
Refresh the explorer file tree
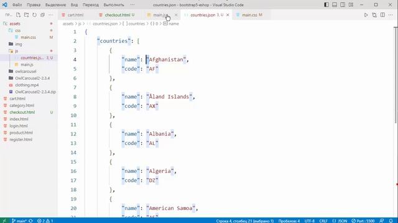tap(35, 15)
